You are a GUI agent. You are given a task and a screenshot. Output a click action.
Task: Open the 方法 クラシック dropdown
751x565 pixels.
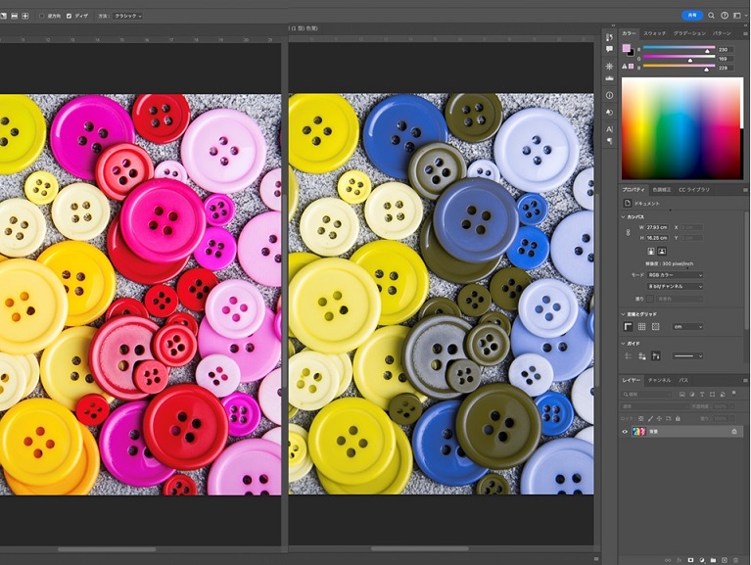[128, 16]
